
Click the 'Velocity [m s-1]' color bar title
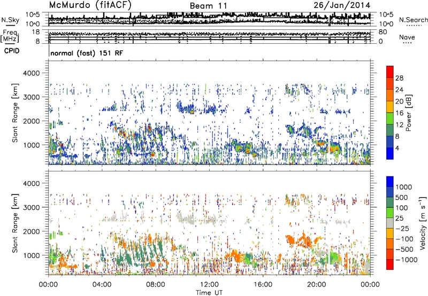pos(423,223)
